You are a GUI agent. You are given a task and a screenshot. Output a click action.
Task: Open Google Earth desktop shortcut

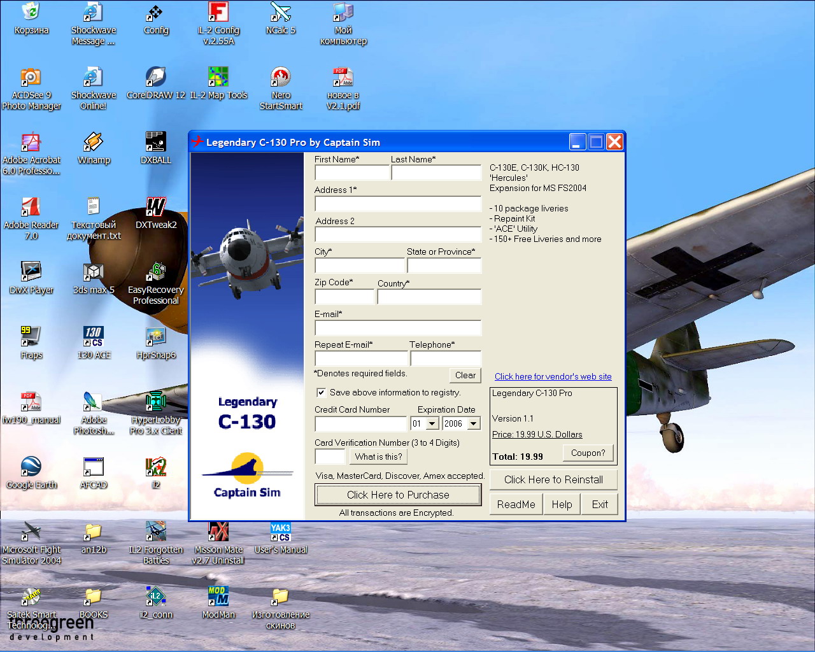click(x=31, y=467)
